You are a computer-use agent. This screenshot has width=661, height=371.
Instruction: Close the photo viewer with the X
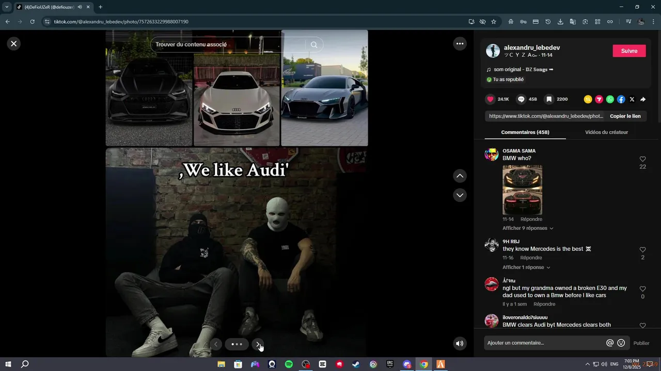coord(14,44)
